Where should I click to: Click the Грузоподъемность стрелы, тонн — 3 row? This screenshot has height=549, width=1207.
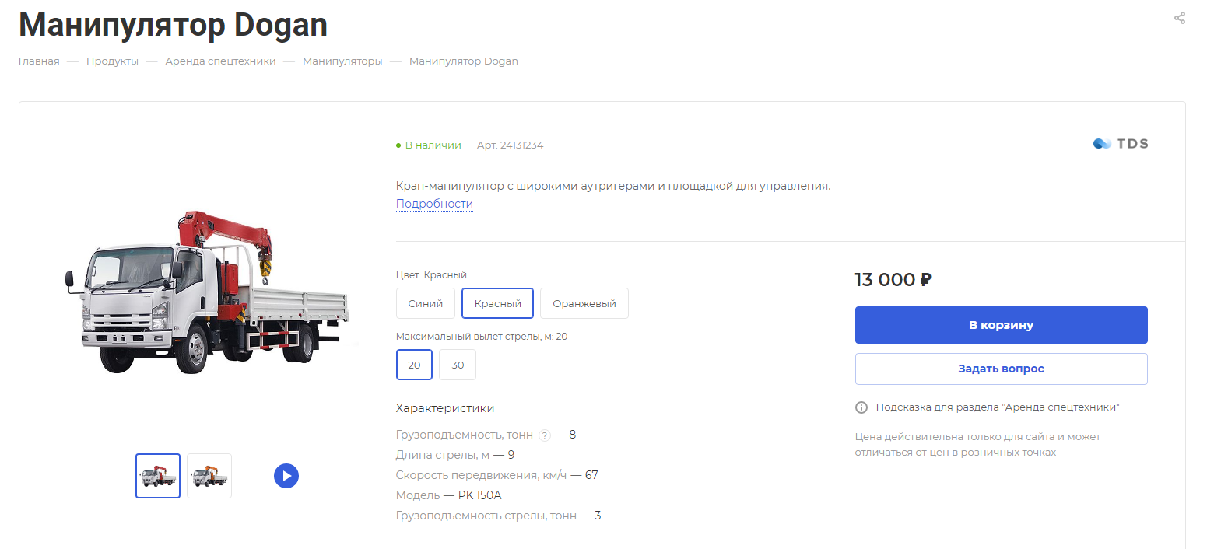click(x=498, y=516)
